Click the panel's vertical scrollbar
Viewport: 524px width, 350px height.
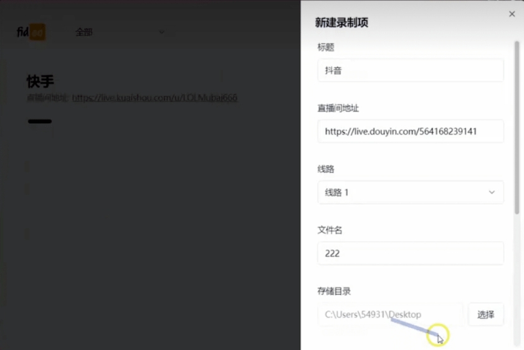click(x=517, y=128)
